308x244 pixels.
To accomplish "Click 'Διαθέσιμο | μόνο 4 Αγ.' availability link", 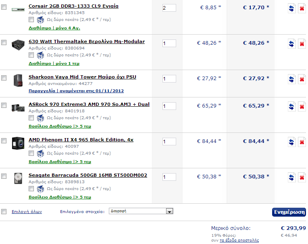I will 54,28.
